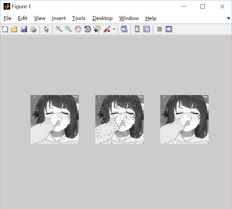Click the filtered image on the right
Screen dimensions: 232x209
tap(184, 119)
